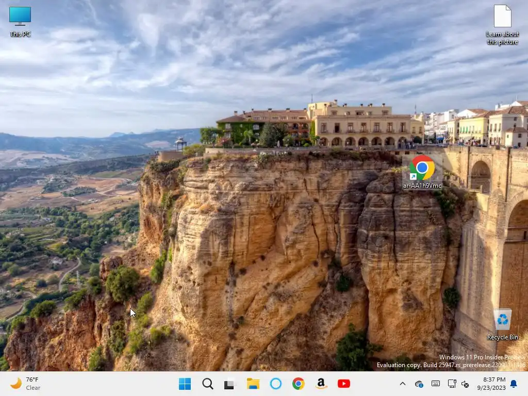Screen dimensions: 528x396
Task: Select the This PC desktop icon
Action: point(20,21)
